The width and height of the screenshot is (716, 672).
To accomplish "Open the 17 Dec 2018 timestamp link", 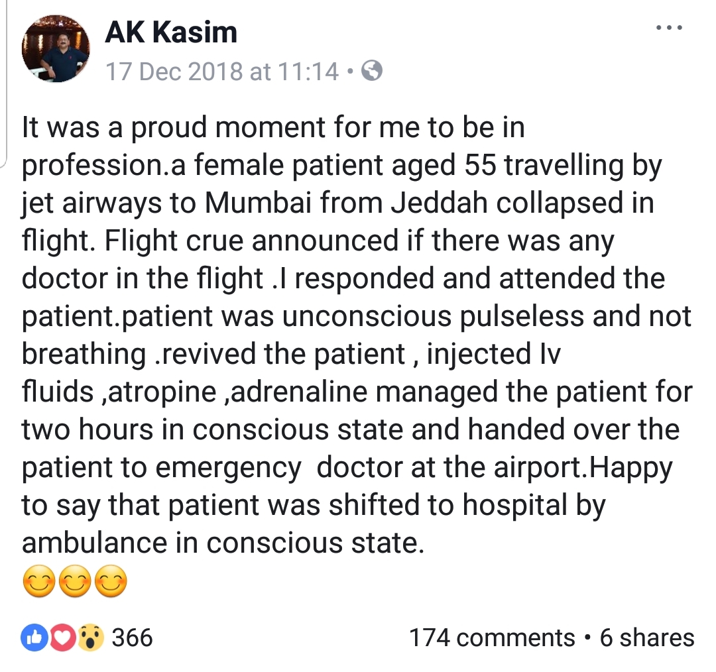I will point(223,71).
